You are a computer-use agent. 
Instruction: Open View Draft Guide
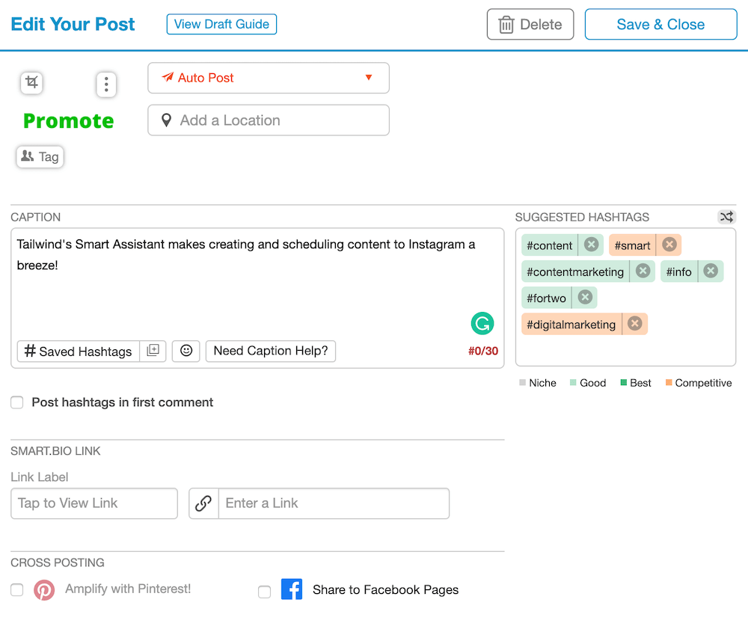click(221, 25)
